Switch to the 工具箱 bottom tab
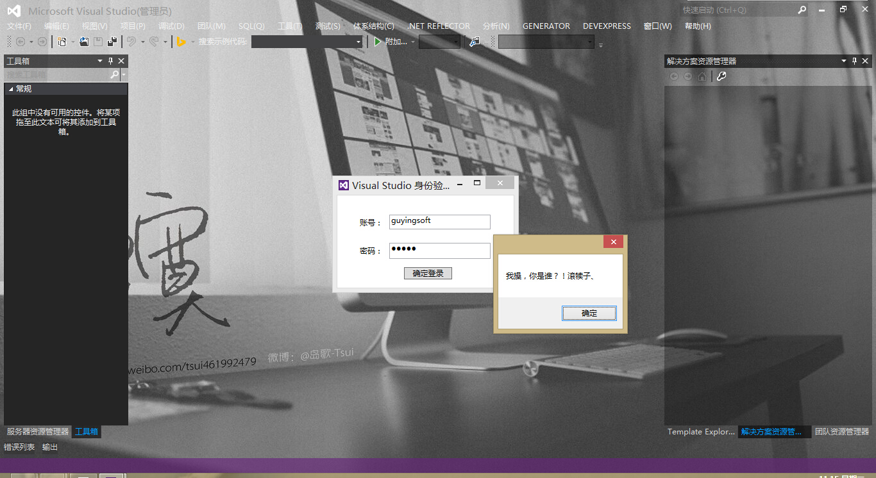 coord(87,432)
